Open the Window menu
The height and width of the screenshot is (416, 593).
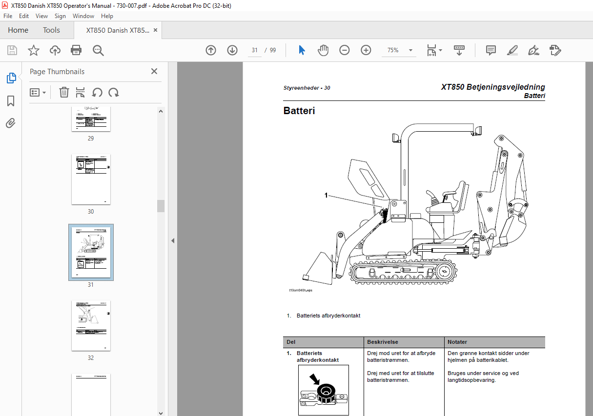pos(83,16)
